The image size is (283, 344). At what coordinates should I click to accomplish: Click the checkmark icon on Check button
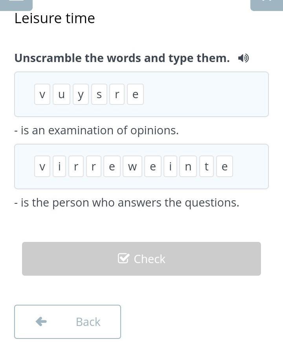click(123, 258)
